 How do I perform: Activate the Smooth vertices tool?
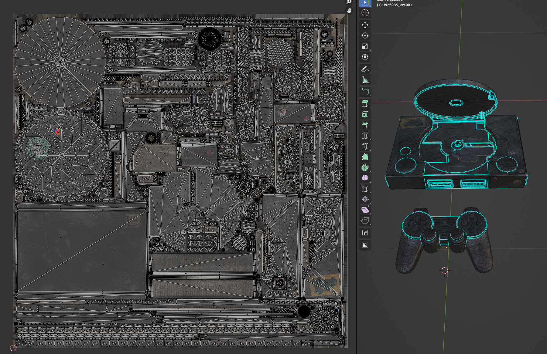365,178
